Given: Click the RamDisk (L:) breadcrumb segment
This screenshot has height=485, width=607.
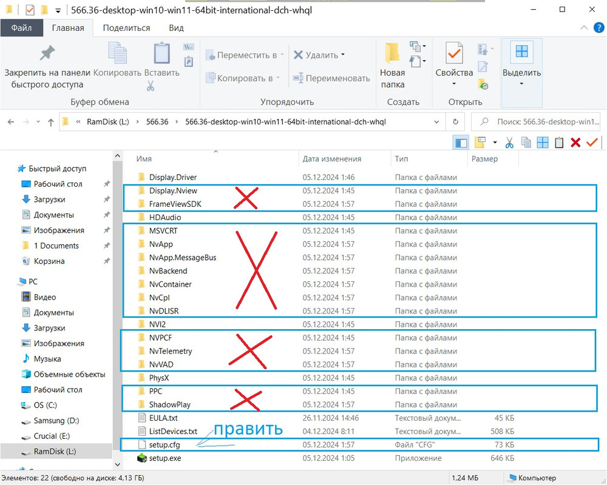Looking at the screenshot, I should pos(107,122).
